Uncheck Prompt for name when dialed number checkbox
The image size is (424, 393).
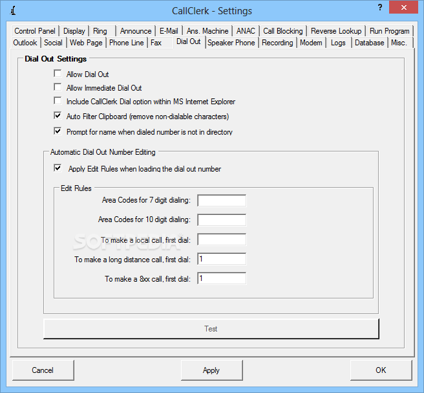pyautogui.click(x=58, y=131)
